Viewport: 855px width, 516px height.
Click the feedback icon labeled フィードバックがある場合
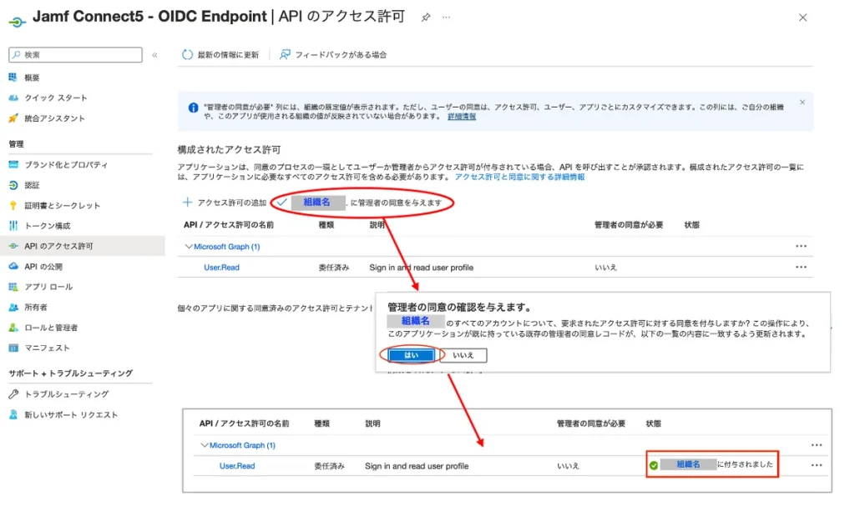(285, 55)
